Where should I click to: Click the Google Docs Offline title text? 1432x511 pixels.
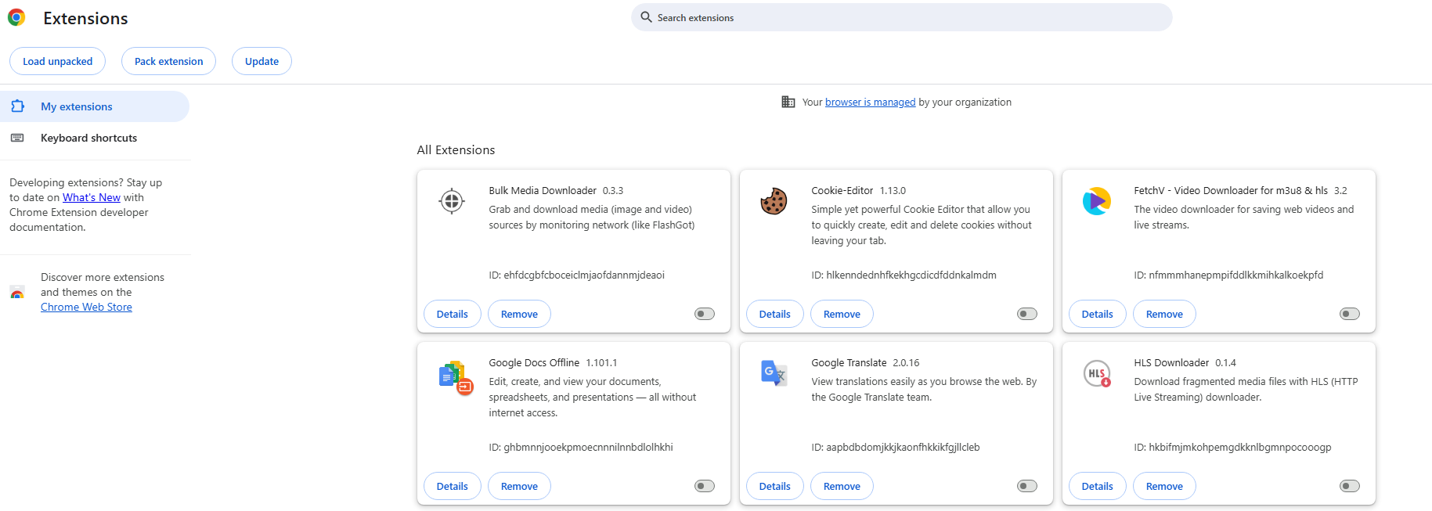[534, 362]
